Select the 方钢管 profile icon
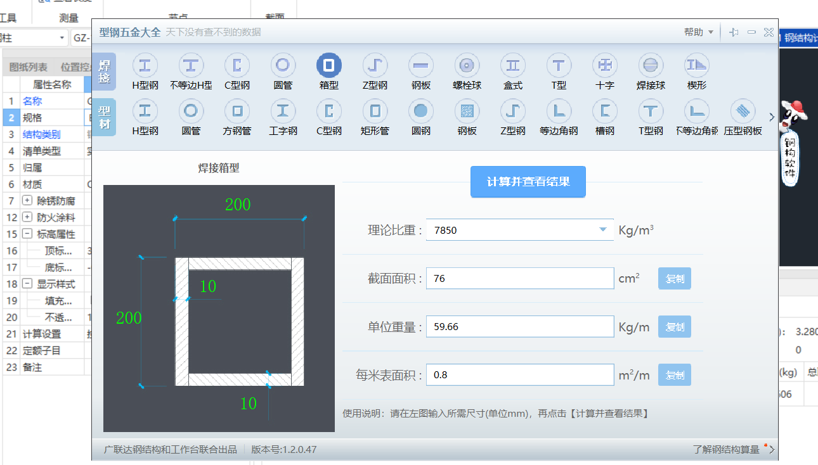This screenshot has height=465, width=818. coord(237,111)
